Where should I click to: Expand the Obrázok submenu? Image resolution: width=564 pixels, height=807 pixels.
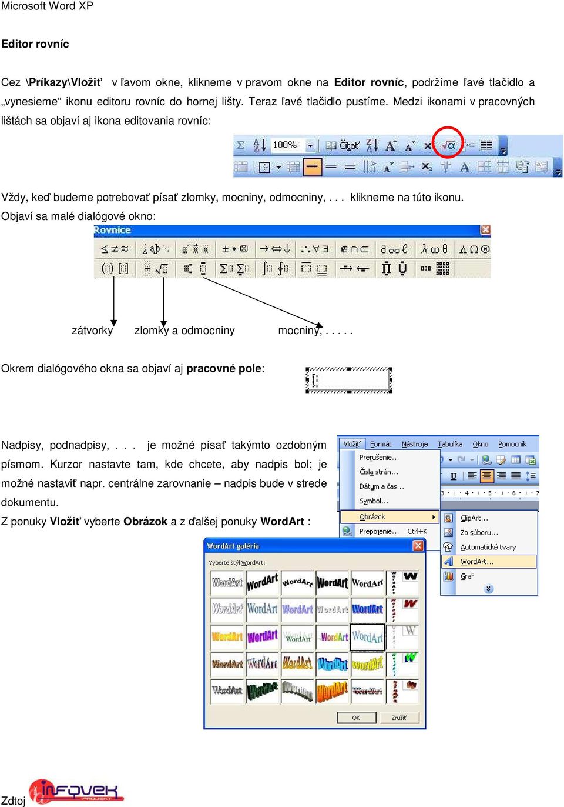tap(390, 516)
